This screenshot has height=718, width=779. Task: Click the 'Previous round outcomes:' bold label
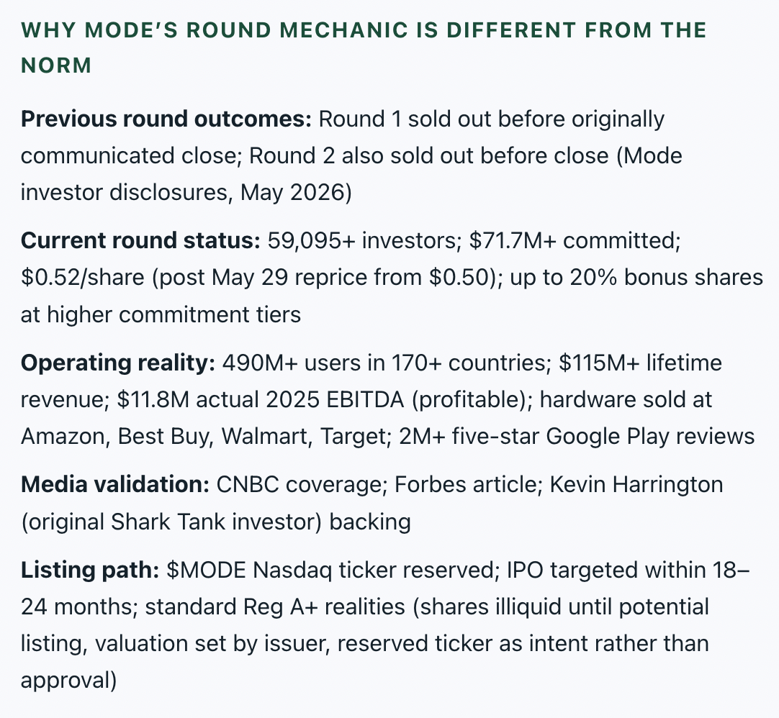pyautogui.click(x=166, y=119)
